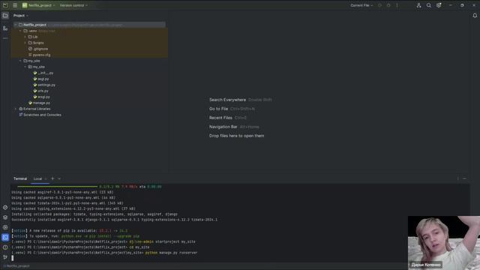
Task: Open the Services tool window icon
Action: 5,227
